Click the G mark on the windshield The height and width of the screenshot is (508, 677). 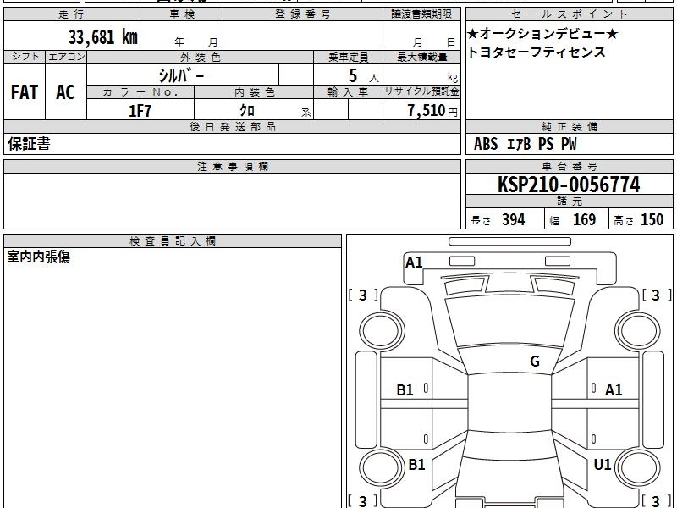point(535,362)
